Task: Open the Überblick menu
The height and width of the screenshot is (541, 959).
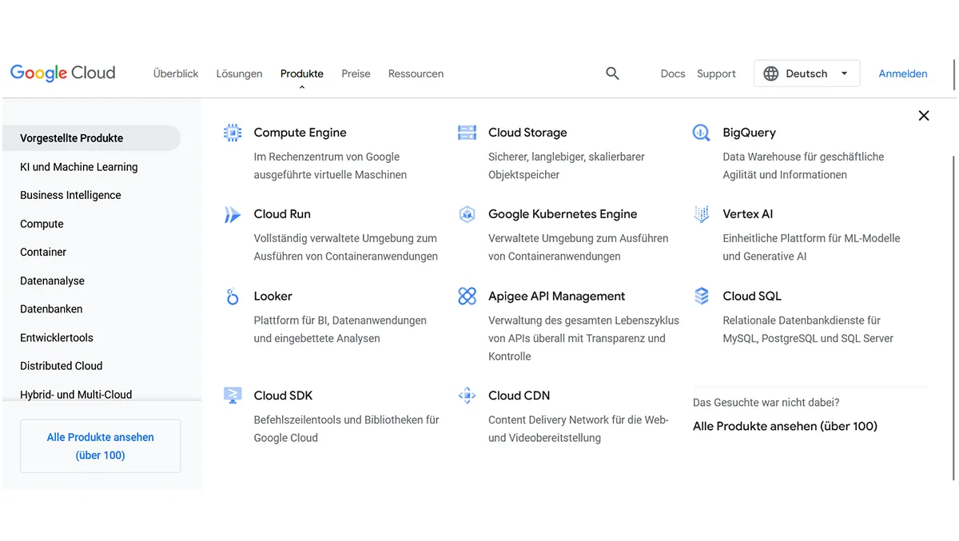Action: pyautogui.click(x=176, y=74)
